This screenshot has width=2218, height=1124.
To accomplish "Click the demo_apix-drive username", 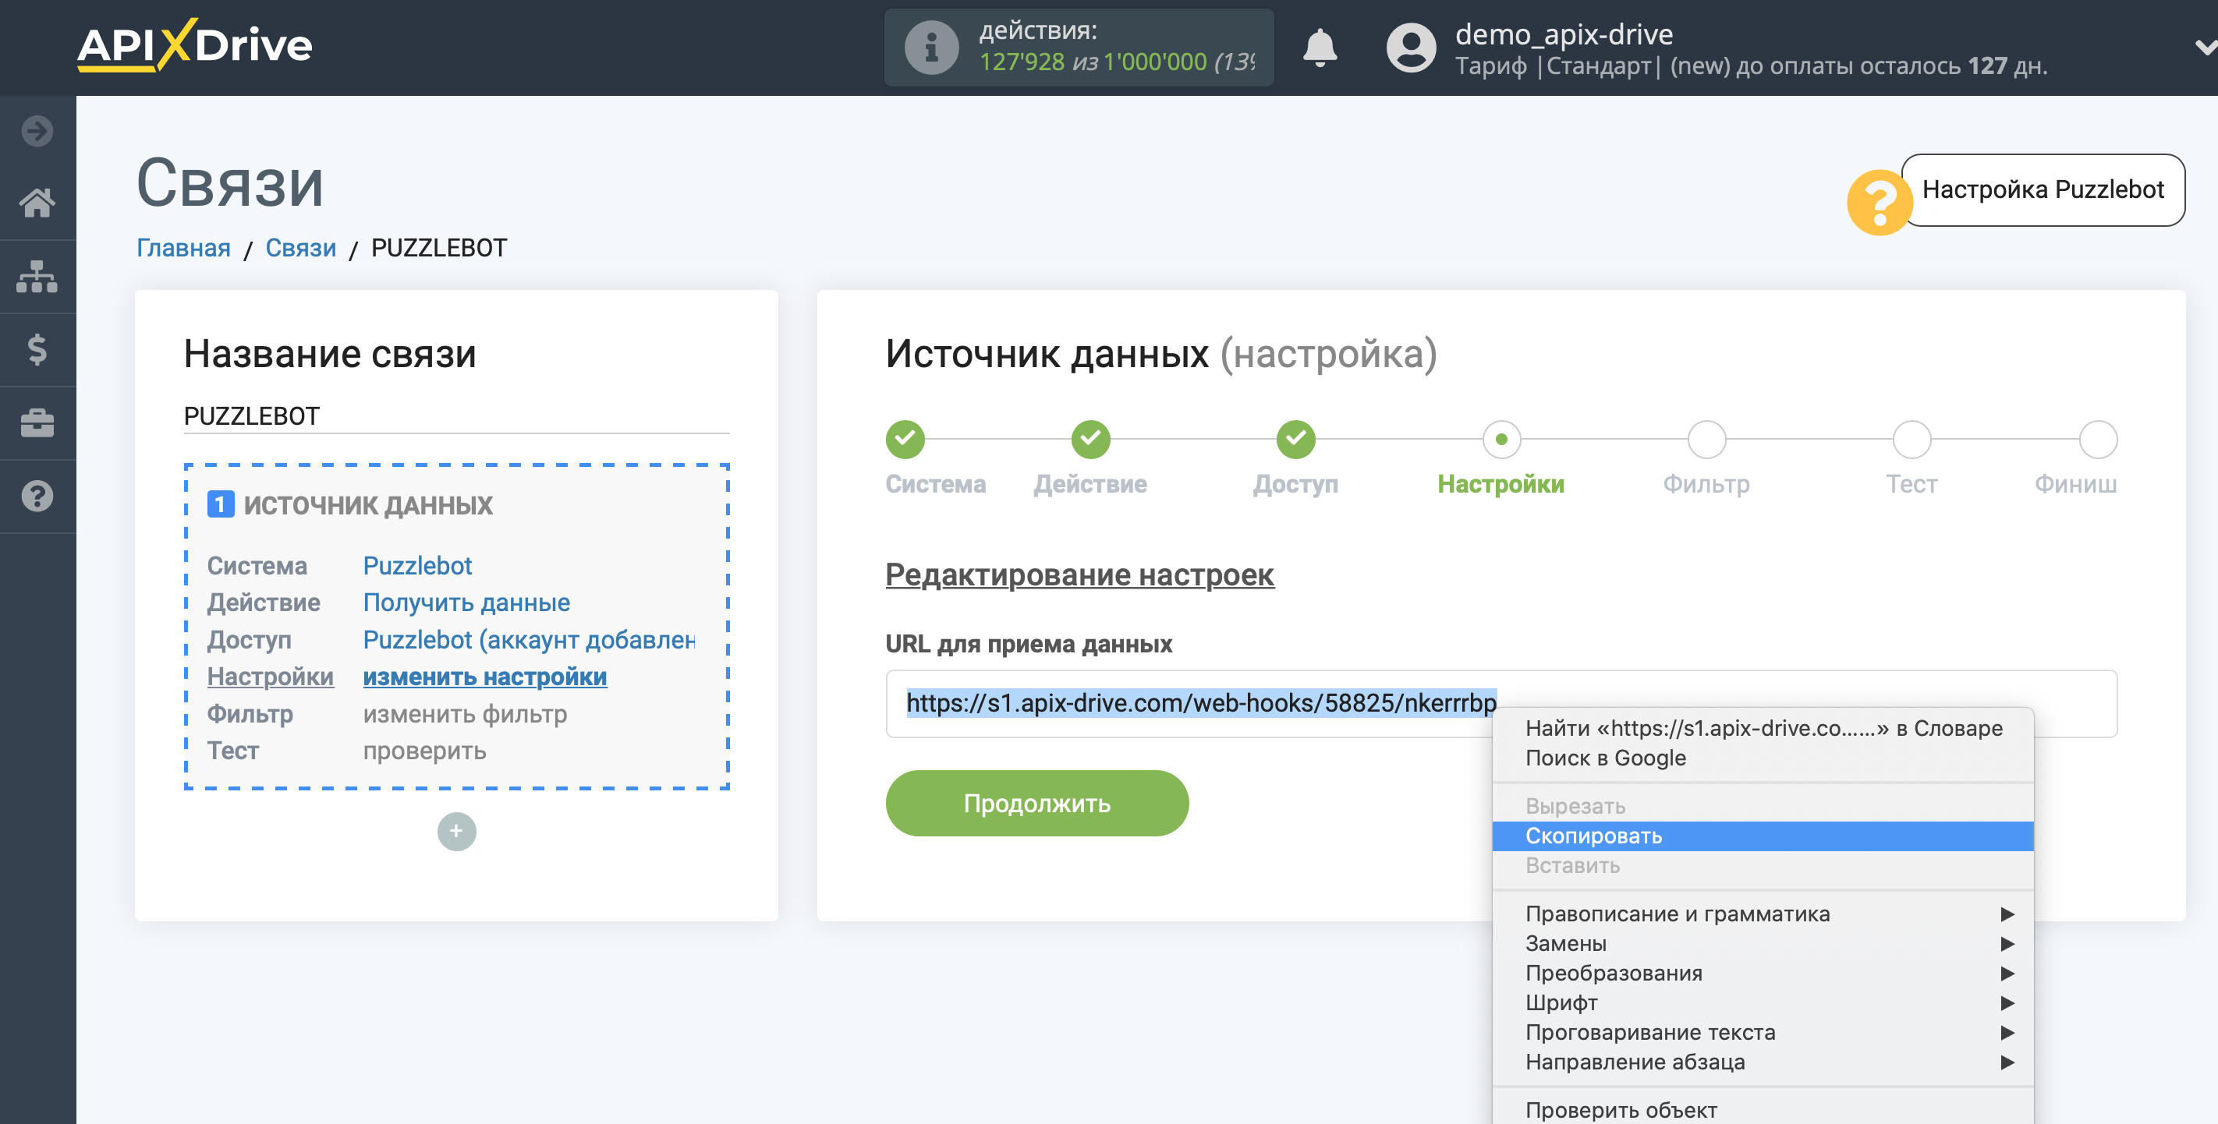I will coord(1564,34).
